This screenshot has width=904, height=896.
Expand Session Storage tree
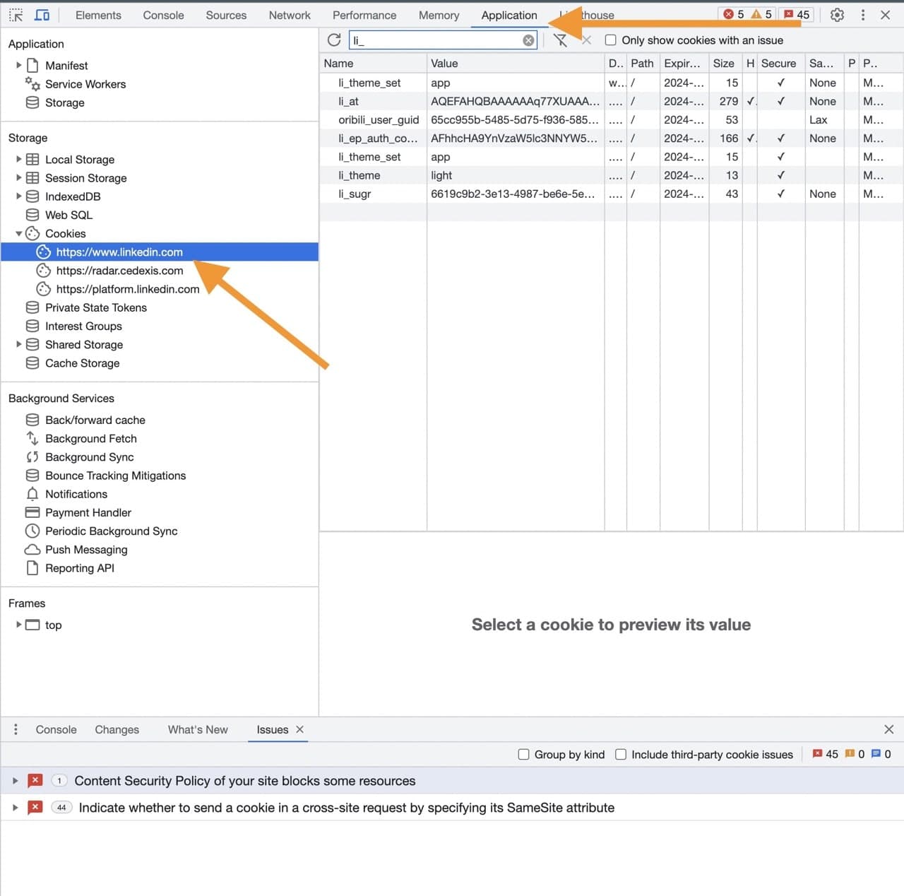[18, 177]
